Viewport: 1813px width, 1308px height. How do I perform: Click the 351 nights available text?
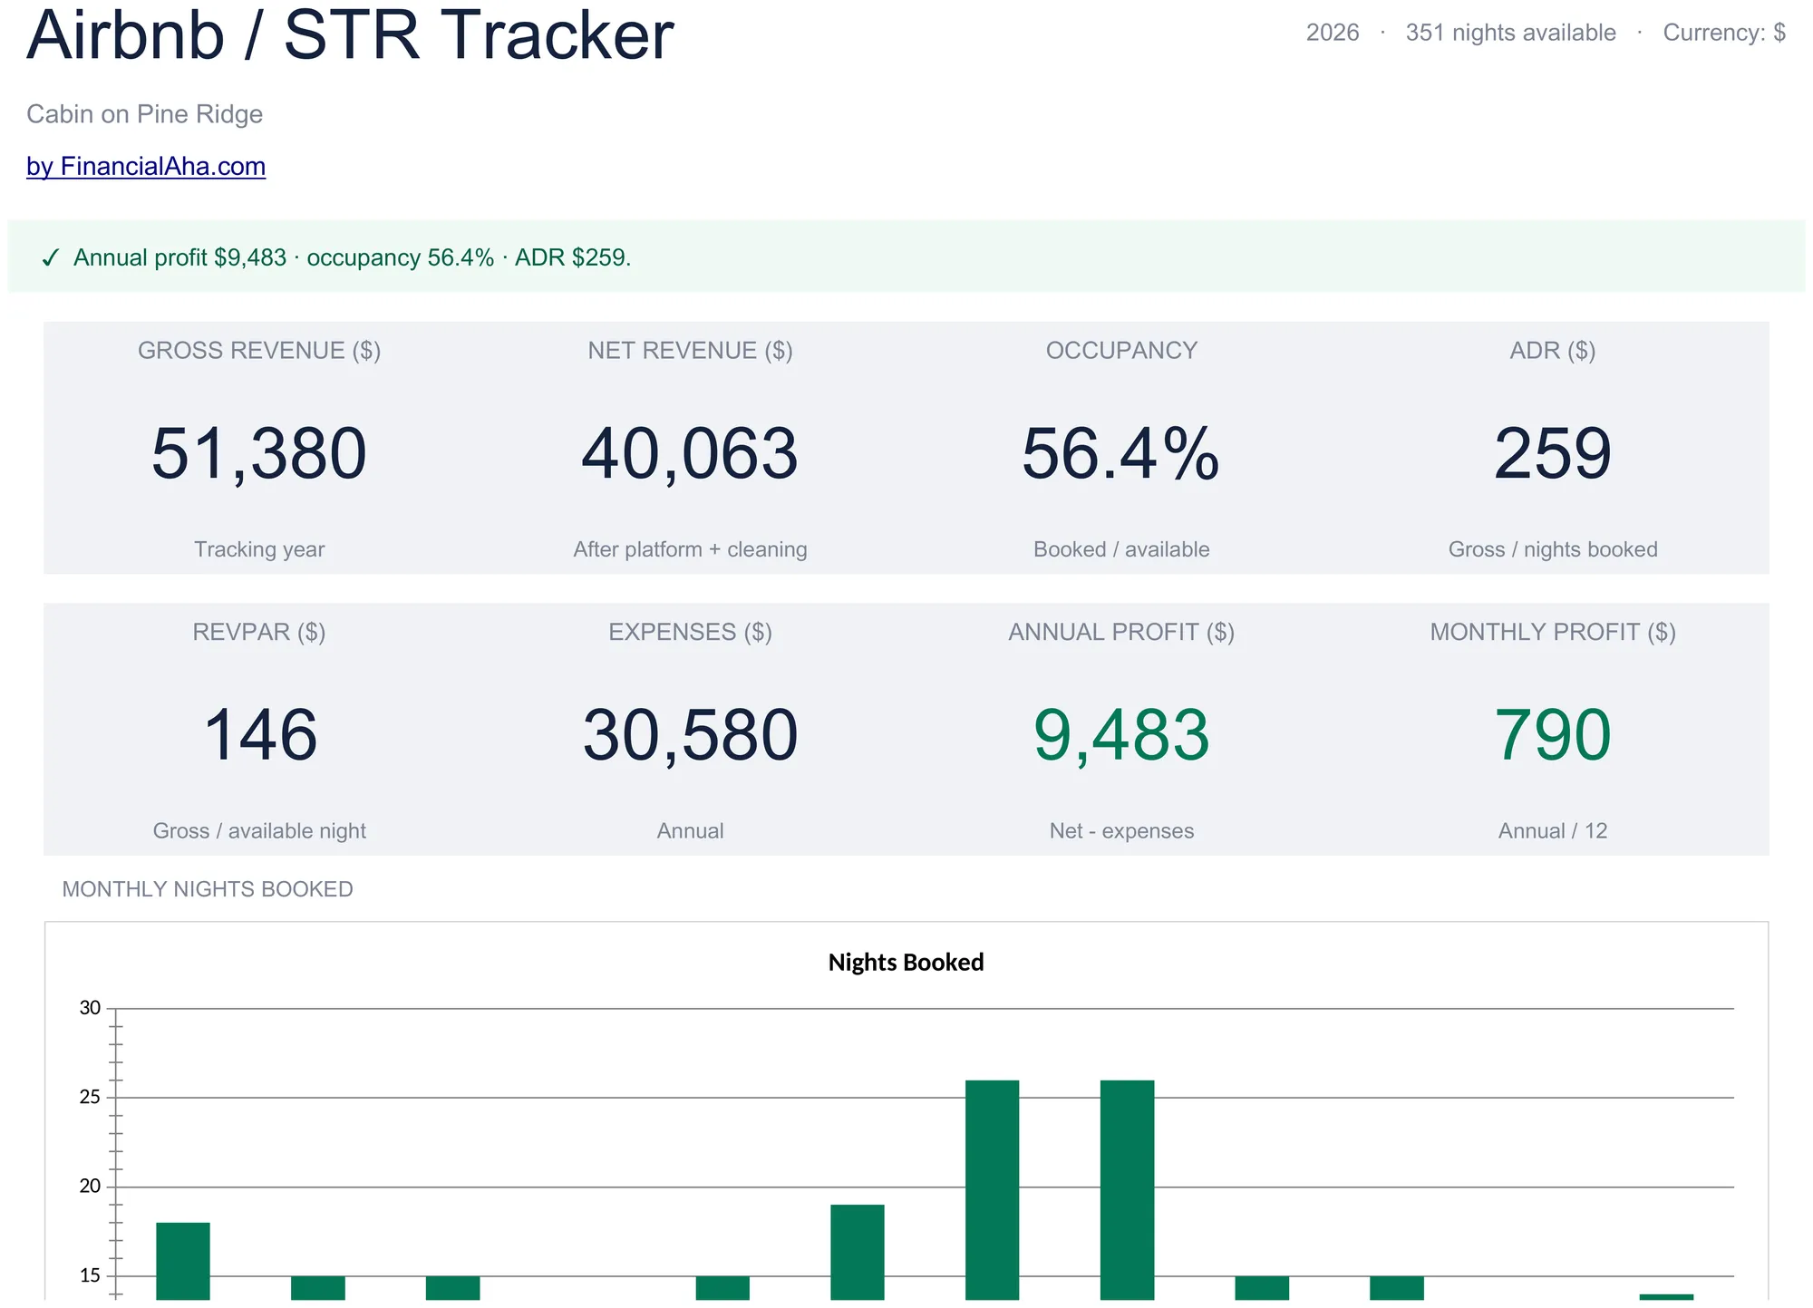click(x=1510, y=33)
